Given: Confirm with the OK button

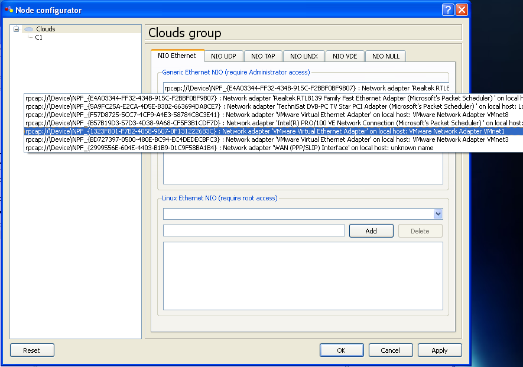Looking at the screenshot, I should coord(342,350).
